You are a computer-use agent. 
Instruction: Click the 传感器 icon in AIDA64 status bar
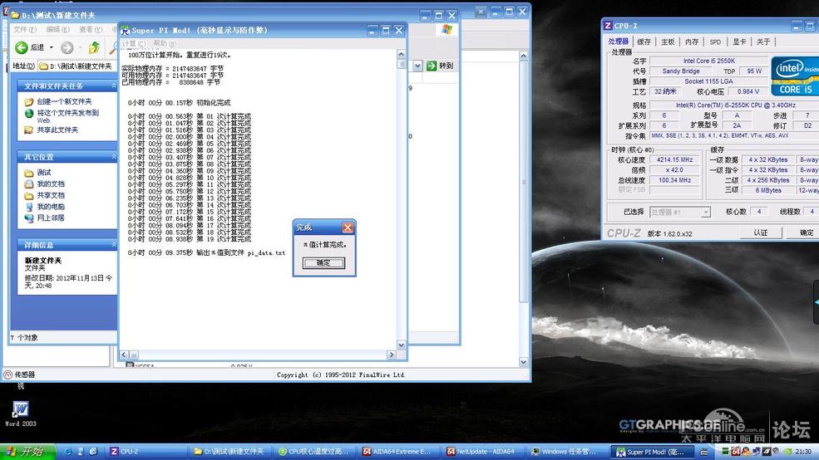tap(8, 374)
